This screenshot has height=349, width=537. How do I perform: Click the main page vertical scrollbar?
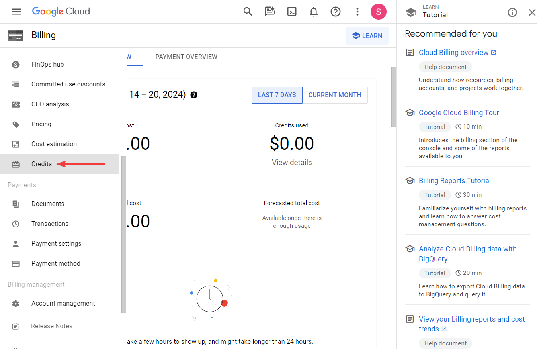394,97
